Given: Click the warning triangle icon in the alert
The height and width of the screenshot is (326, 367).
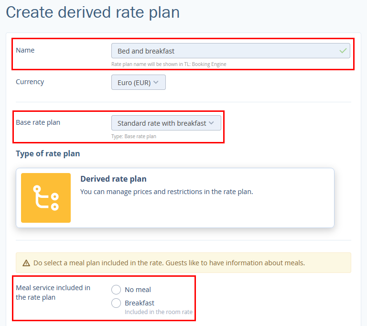Looking at the screenshot, I should point(26,263).
